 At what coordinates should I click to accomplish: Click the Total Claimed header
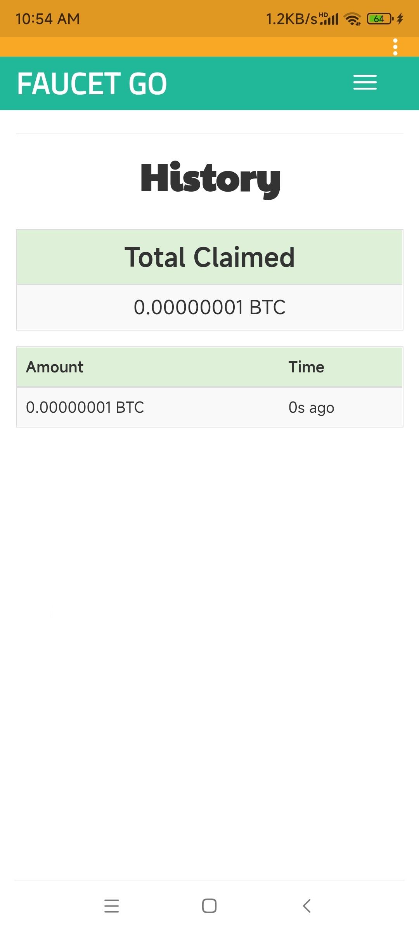click(209, 257)
